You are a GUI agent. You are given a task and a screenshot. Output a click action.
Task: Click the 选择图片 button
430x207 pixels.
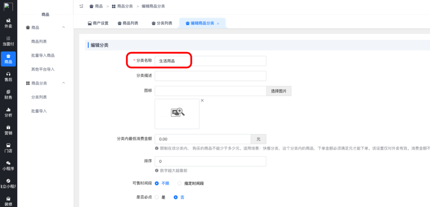click(x=278, y=91)
